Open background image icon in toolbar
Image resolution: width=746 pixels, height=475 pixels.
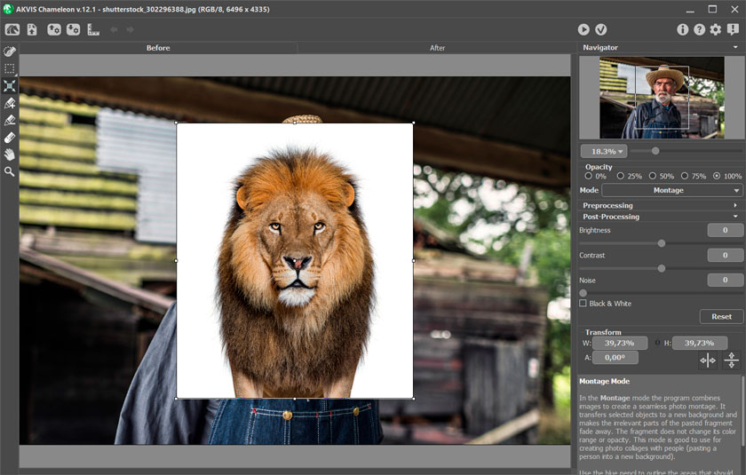point(12,29)
